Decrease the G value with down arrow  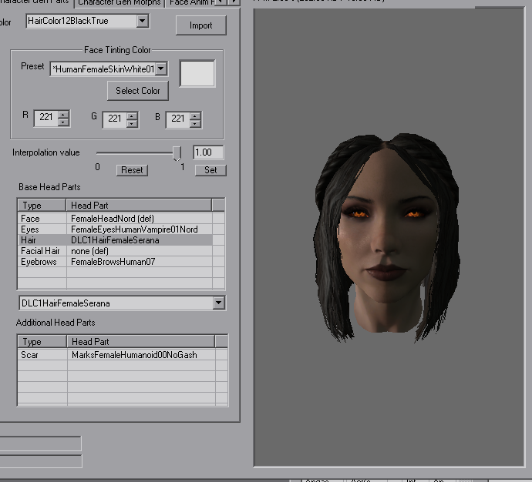132,124
